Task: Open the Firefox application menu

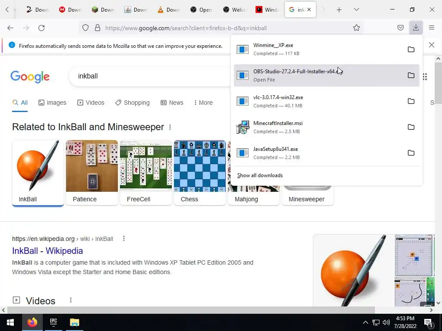Action: pos(431,28)
